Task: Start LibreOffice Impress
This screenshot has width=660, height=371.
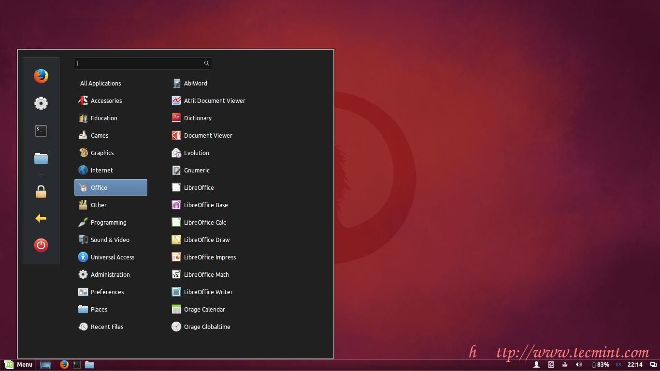Action: 209,257
